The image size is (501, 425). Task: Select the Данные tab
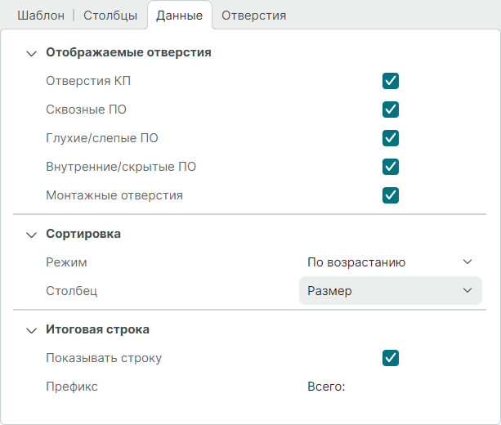pos(179,16)
